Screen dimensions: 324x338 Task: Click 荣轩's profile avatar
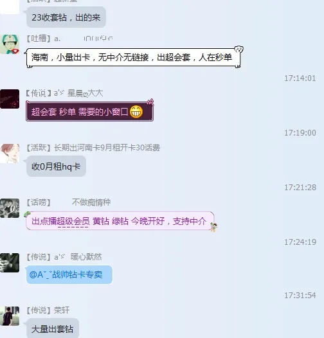click(10, 316)
